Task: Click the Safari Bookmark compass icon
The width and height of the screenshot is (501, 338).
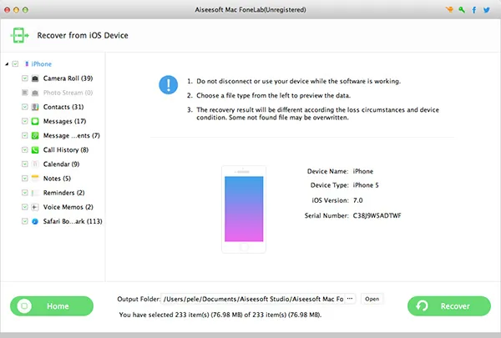Action: [35, 221]
